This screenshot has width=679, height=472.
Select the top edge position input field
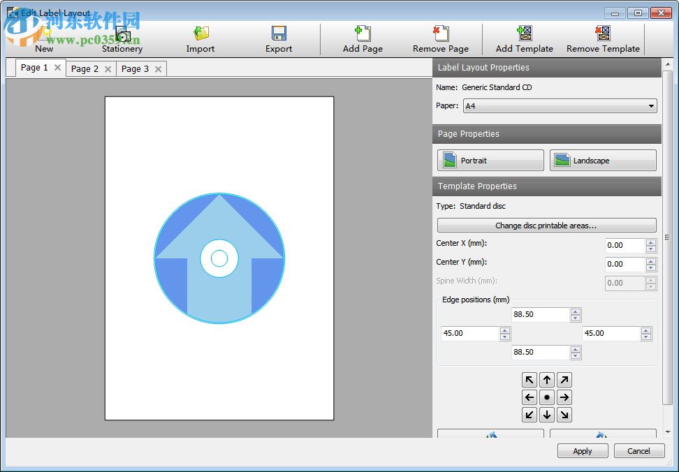tap(538, 314)
